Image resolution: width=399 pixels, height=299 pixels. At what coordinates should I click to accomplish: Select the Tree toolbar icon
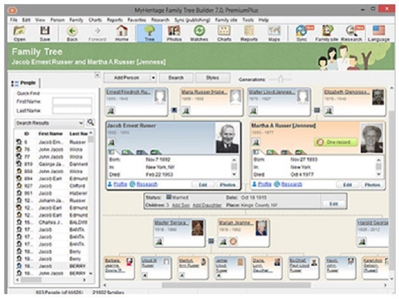click(149, 33)
